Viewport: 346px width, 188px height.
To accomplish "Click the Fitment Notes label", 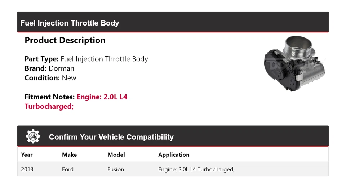I will pyautogui.click(x=49, y=97).
